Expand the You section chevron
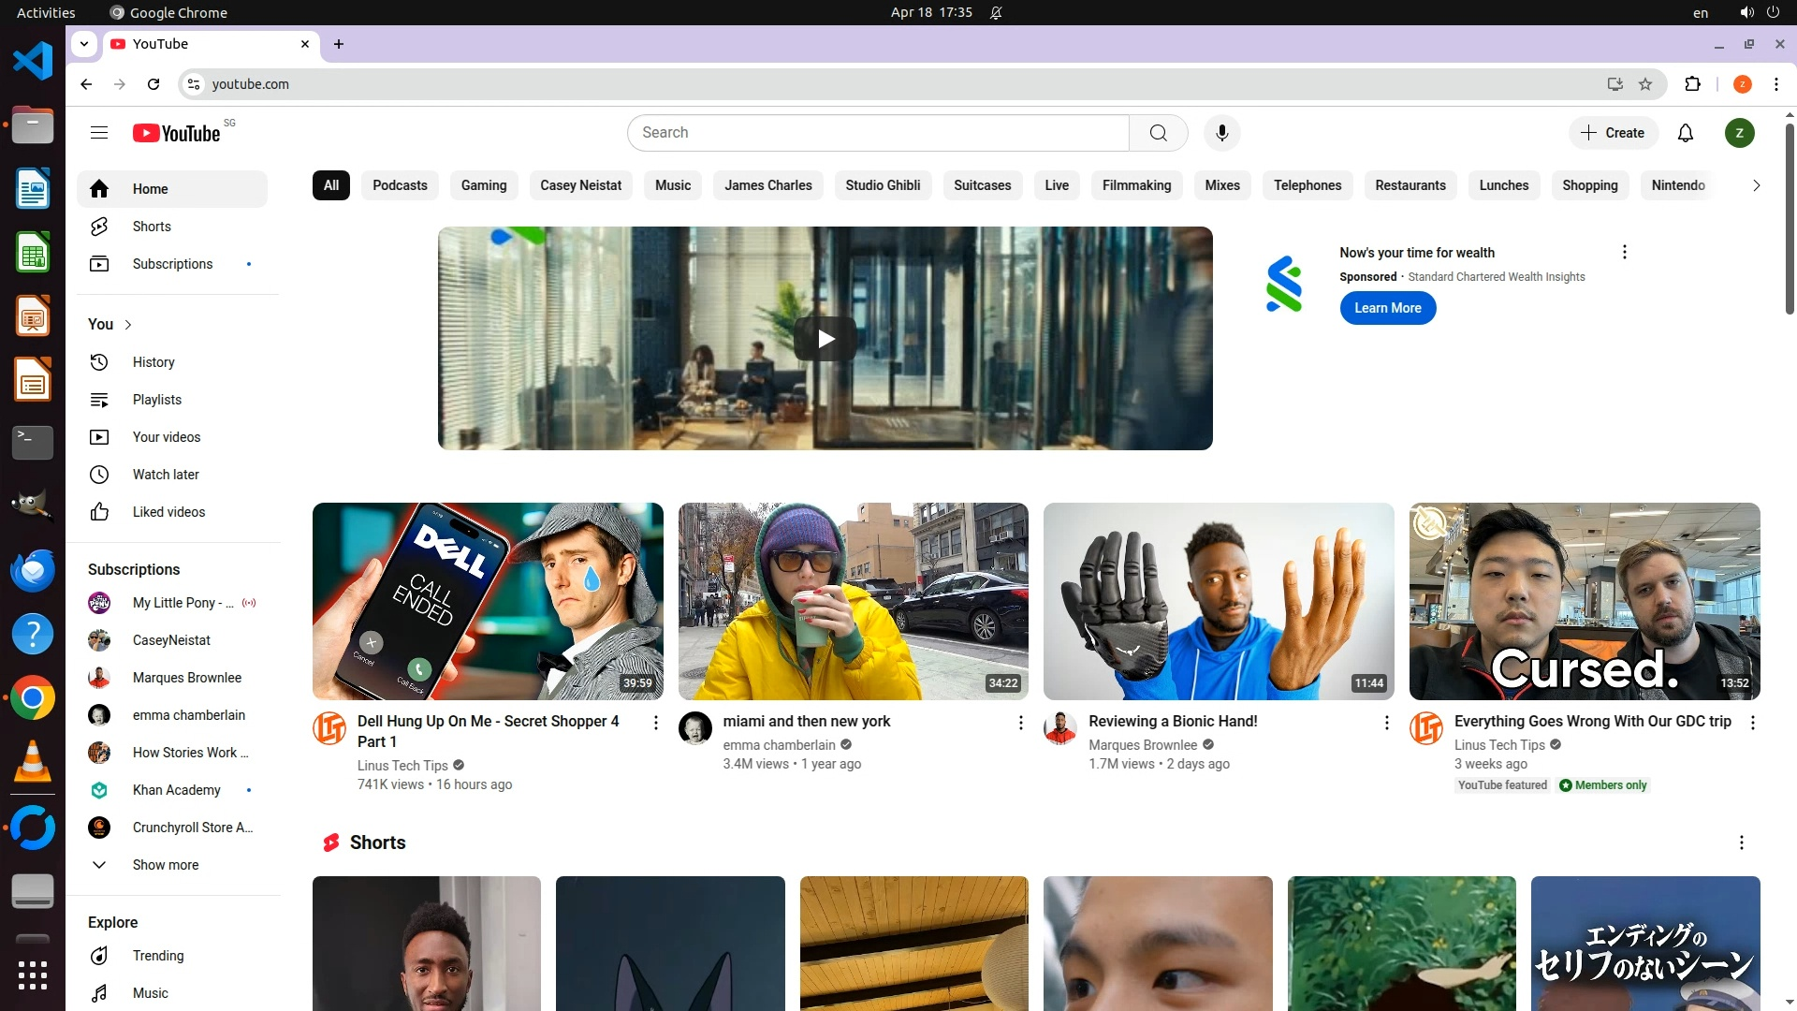The height and width of the screenshot is (1011, 1797). pos(128,325)
